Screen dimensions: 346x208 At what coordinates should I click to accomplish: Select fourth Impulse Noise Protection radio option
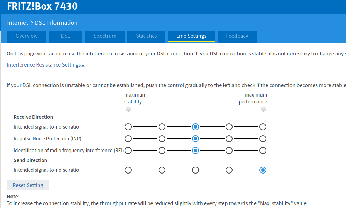229,139
